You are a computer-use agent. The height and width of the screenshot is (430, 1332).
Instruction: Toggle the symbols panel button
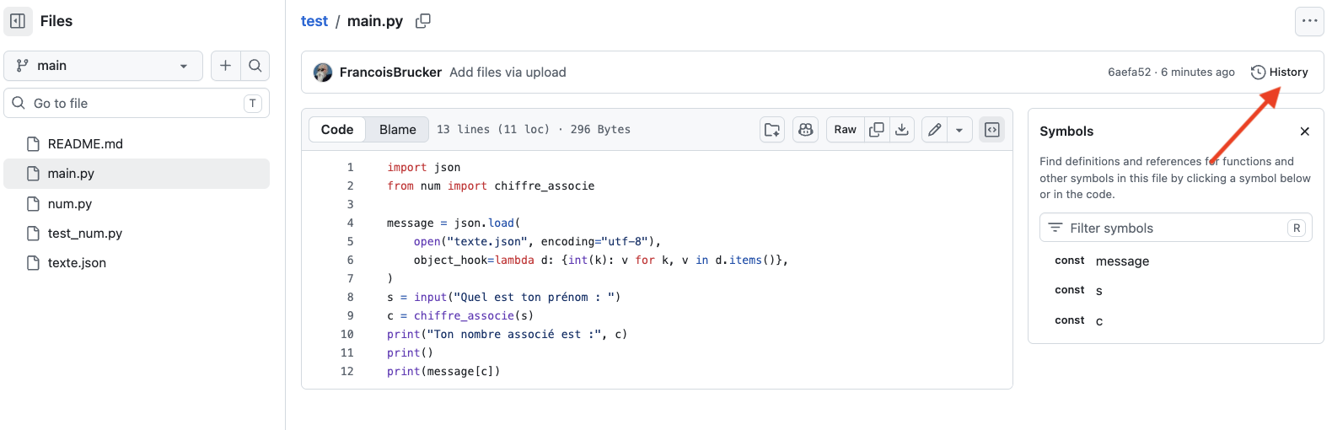[992, 129]
